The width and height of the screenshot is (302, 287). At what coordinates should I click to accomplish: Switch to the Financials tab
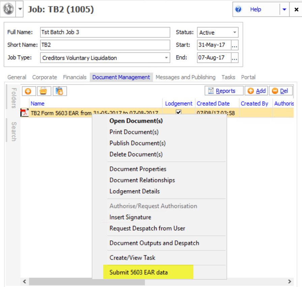75,77
